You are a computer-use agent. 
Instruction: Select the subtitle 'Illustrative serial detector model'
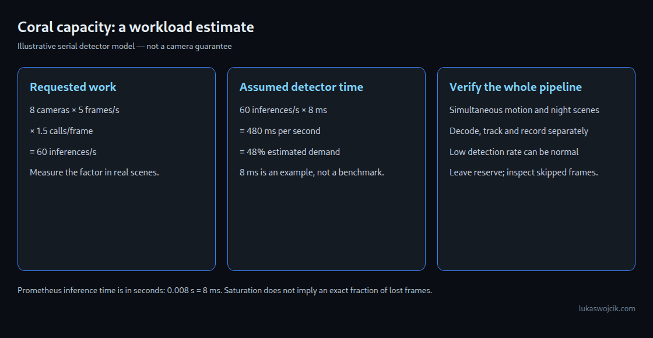tap(76, 46)
